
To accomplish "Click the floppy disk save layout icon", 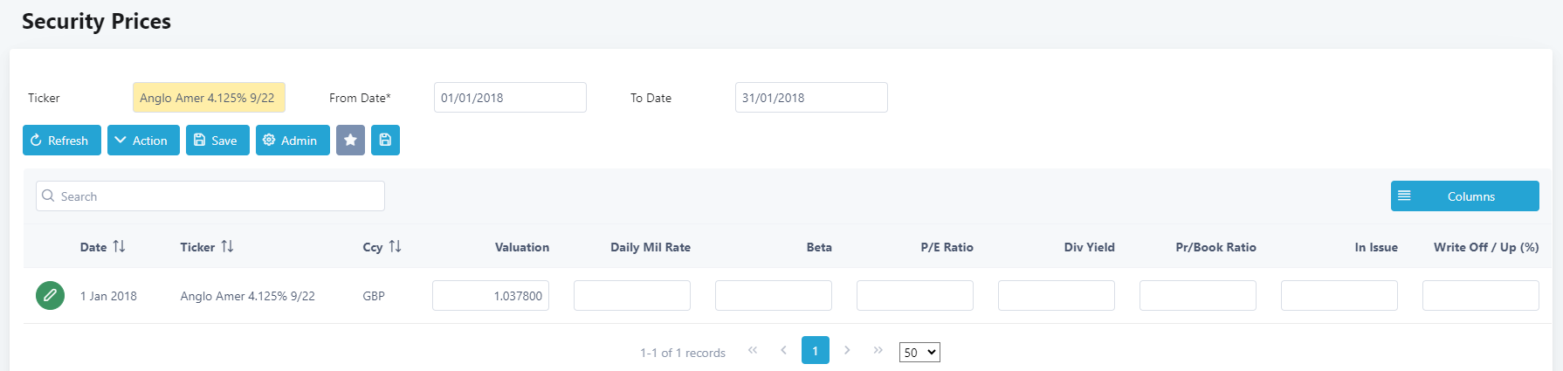I will pos(385,141).
